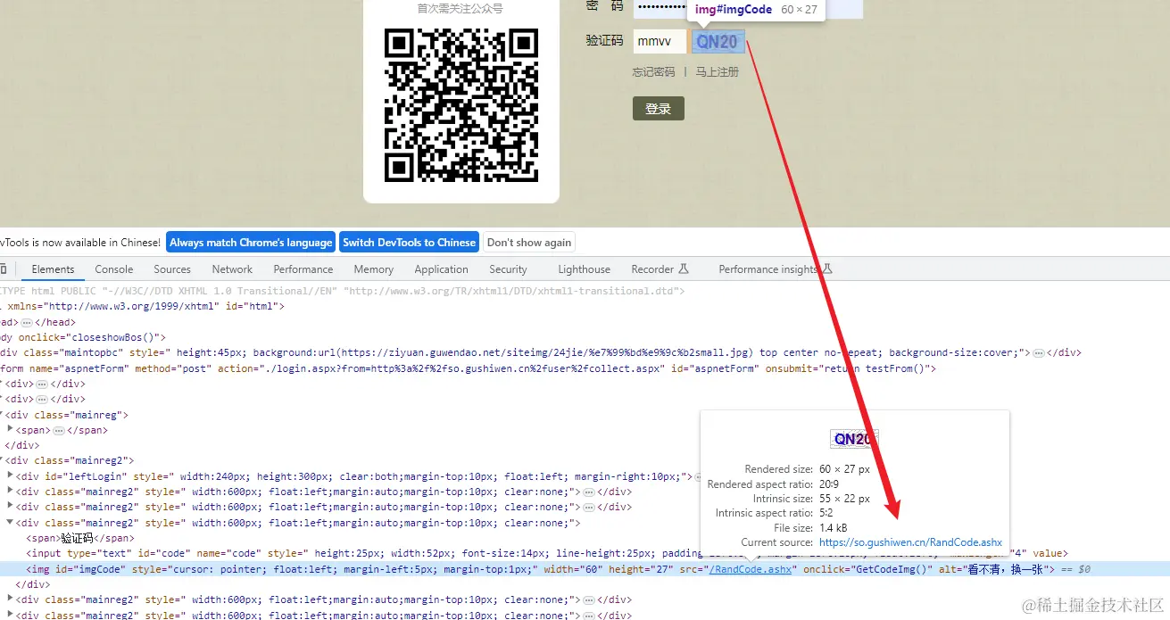Click Always match Chrome's language button

click(251, 243)
